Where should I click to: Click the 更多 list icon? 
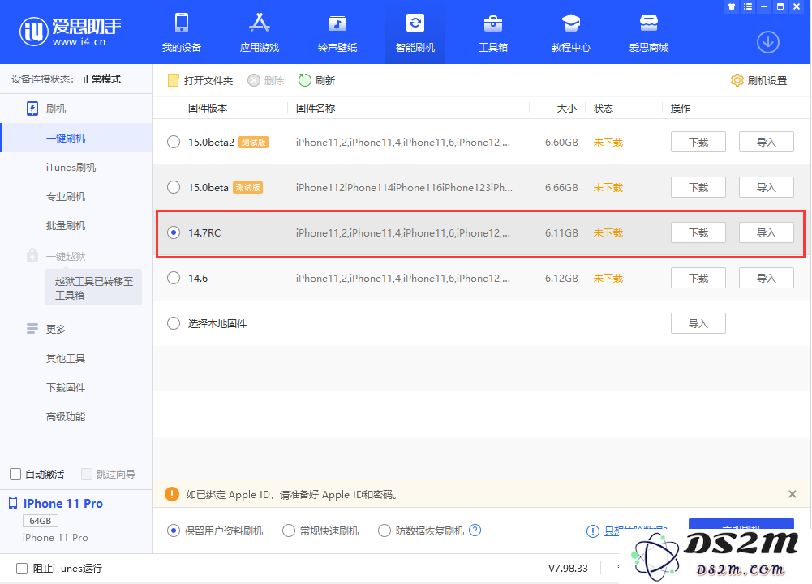32,329
